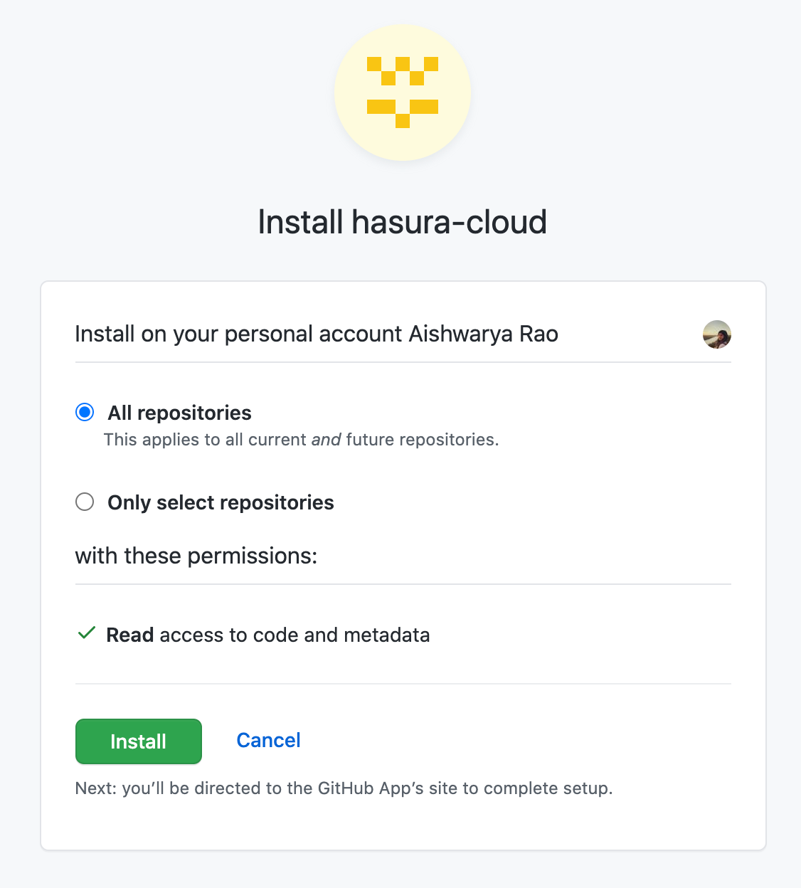
Task: Select the All repositories radio button
Action: pos(85,411)
